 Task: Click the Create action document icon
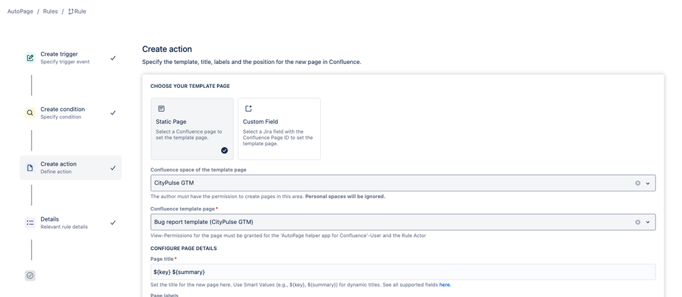click(x=30, y=168)
